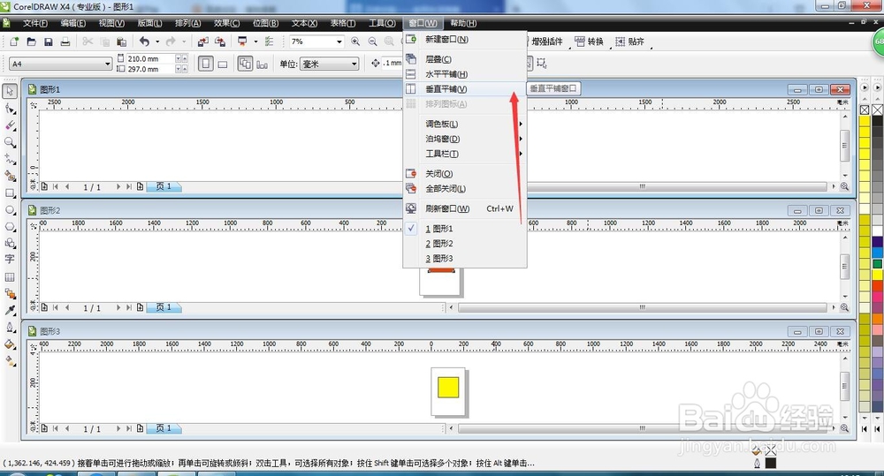Select the Basic Shapes tool
Viewport: 884px width, 476px height.
pyautogui.click(x=10, y=243)
